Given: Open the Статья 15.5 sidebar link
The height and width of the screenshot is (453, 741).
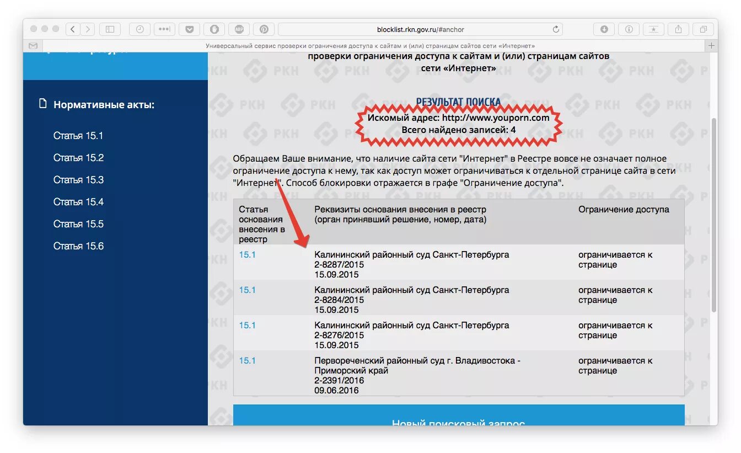Looking at the screenshot, I should click(78, 224).
